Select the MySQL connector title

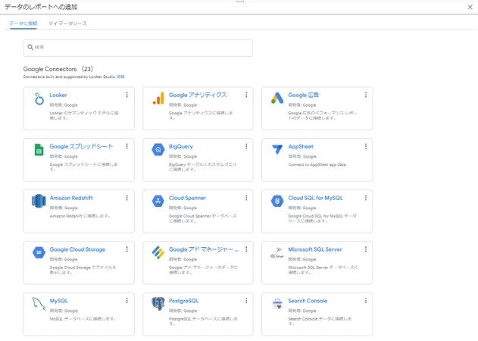pos(58,301)
